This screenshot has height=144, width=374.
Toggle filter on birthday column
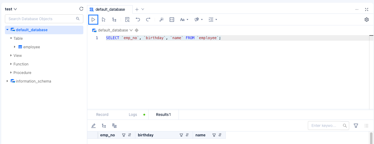tap(181, 135)
